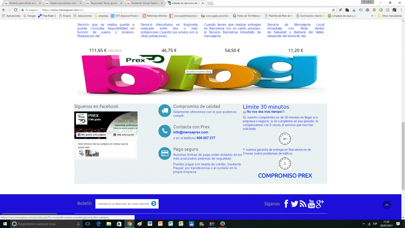
Task: Open clock and date in system tray
Action: [386, 224]
